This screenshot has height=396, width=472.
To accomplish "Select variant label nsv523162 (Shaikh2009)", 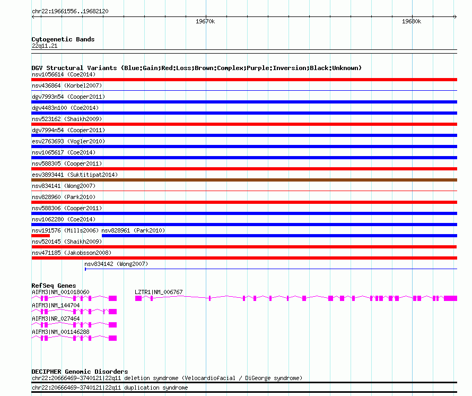I will (x=67, y=119).
